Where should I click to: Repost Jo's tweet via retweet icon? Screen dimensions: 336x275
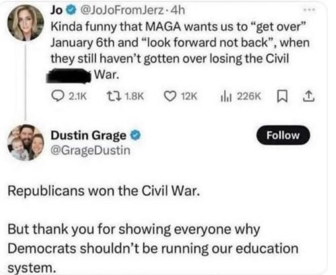coord(114,97)
